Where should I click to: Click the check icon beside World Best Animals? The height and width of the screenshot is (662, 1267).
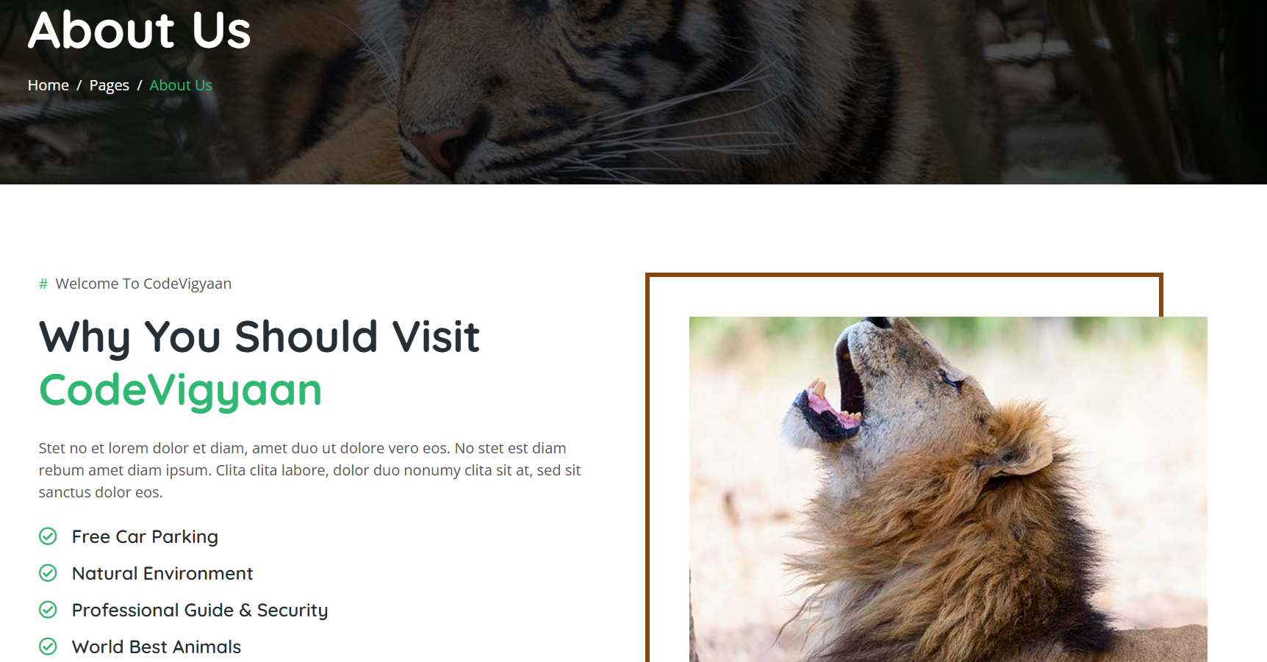coord(48,647)
